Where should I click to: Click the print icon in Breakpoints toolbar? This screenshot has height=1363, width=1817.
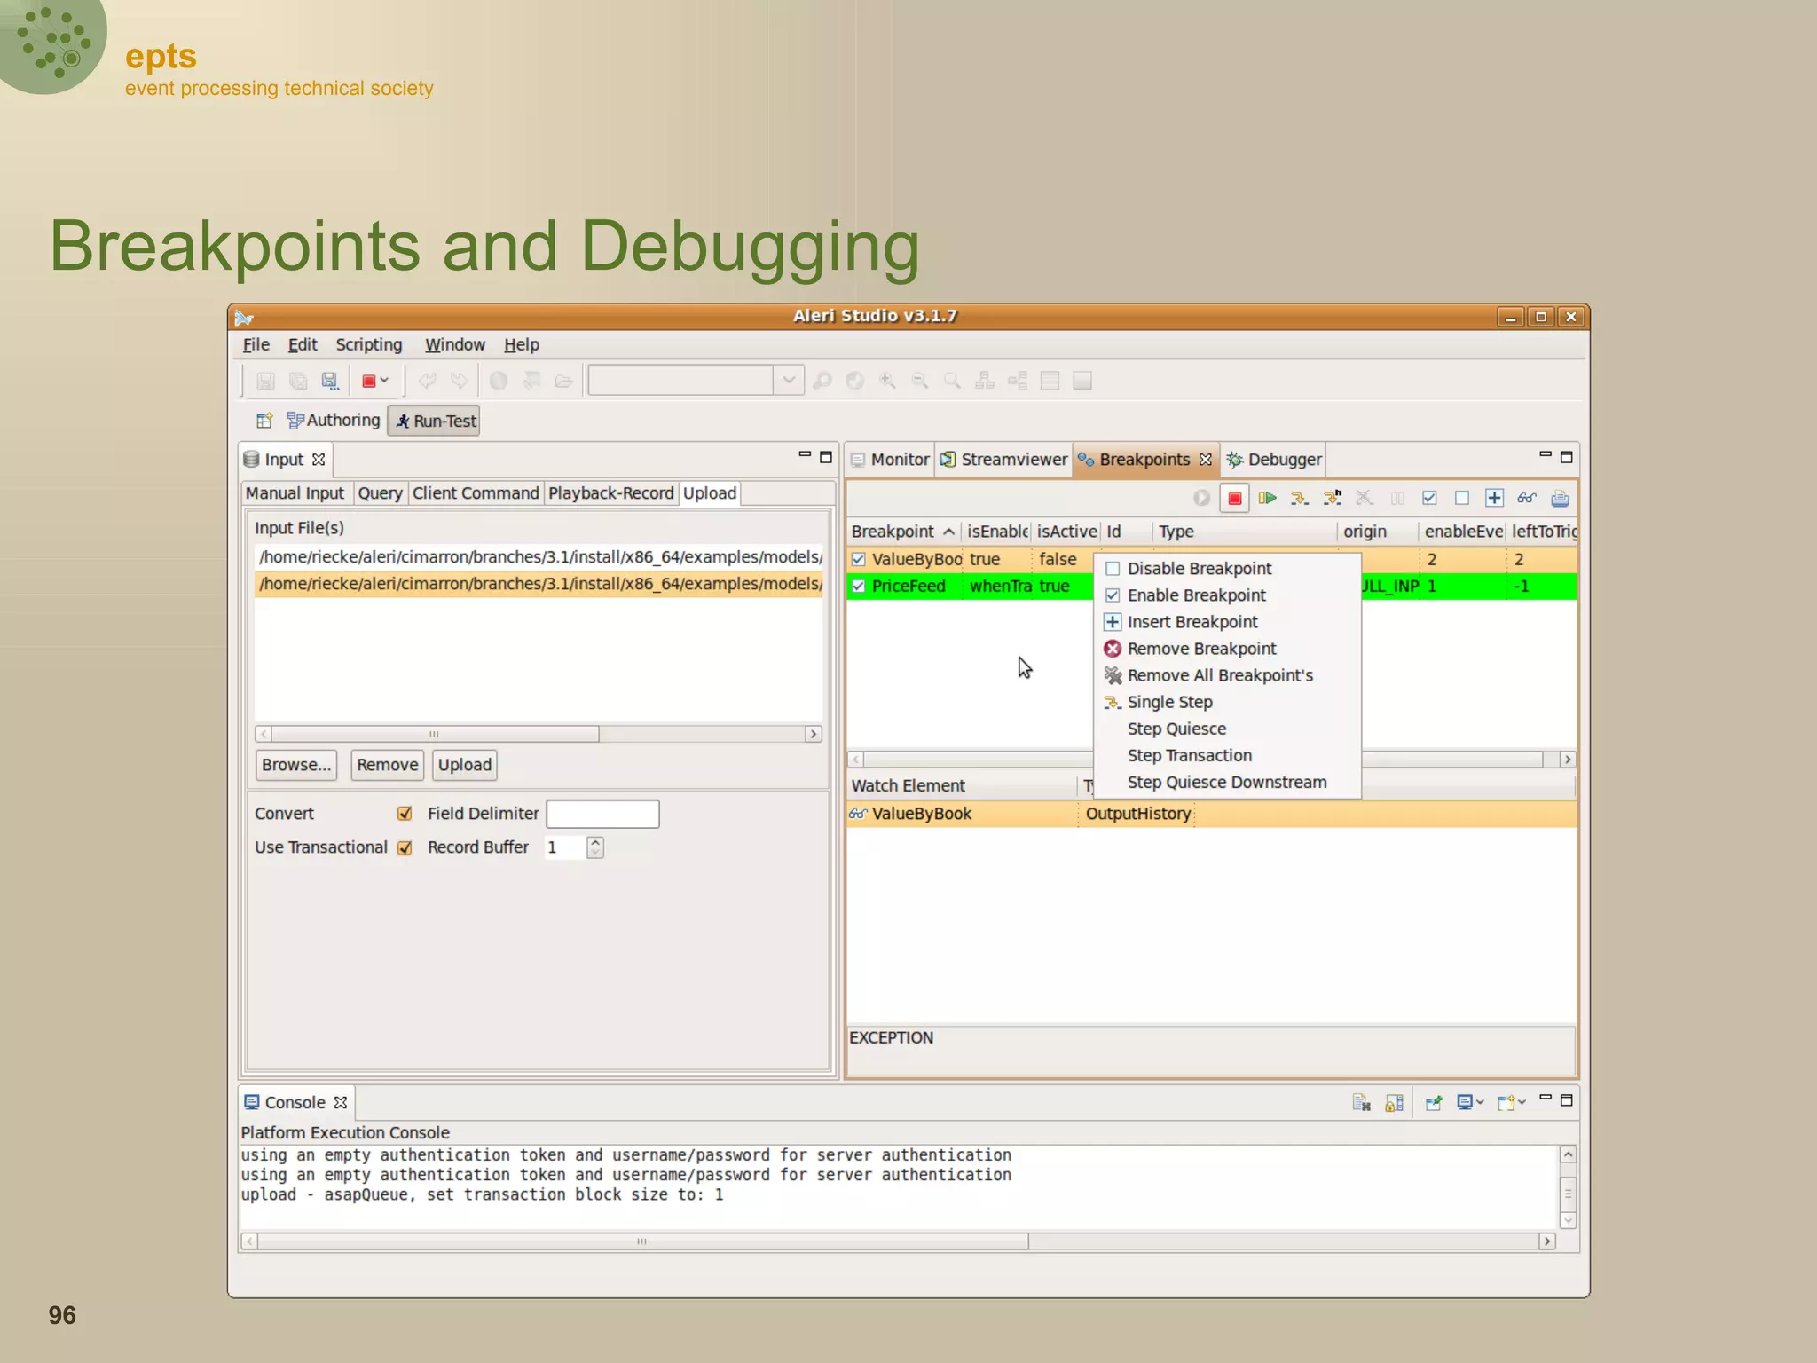coord(1560,498)
